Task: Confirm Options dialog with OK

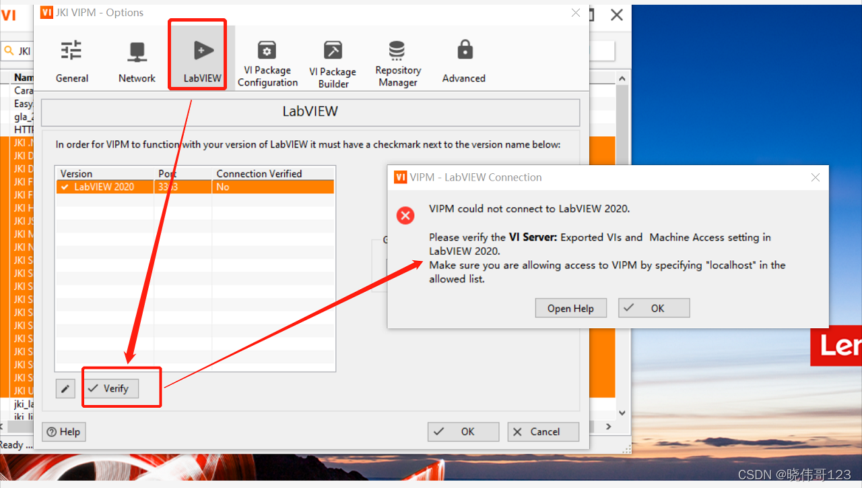Action: [463, 432]
